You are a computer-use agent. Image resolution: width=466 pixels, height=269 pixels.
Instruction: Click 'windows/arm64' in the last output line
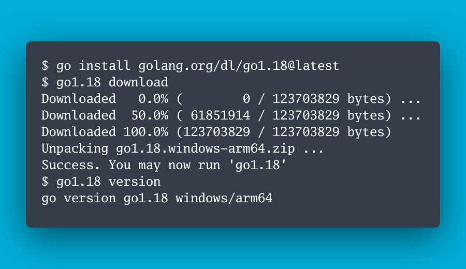point(224,199)
